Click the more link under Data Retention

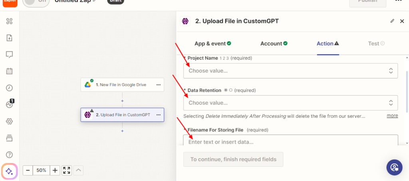point(392,116)
